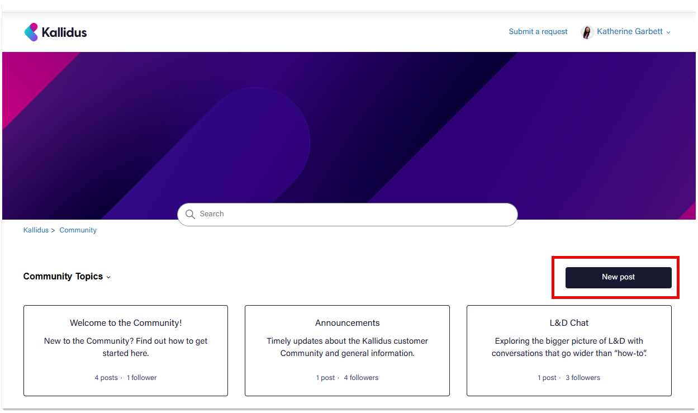Click Katherine Garbett's profile avatar

point(587,32)
